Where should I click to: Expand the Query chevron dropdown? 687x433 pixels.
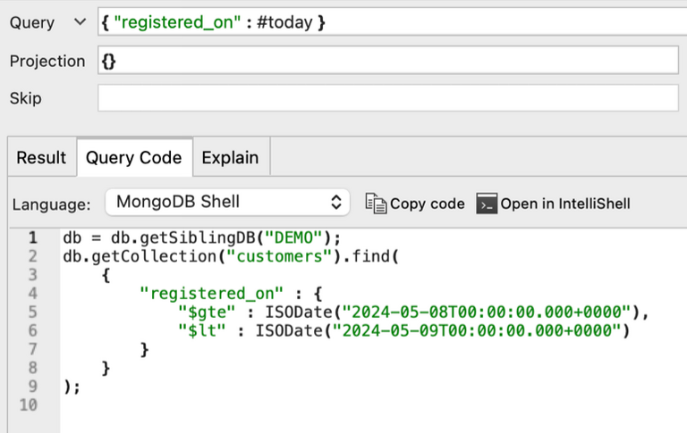80,22
